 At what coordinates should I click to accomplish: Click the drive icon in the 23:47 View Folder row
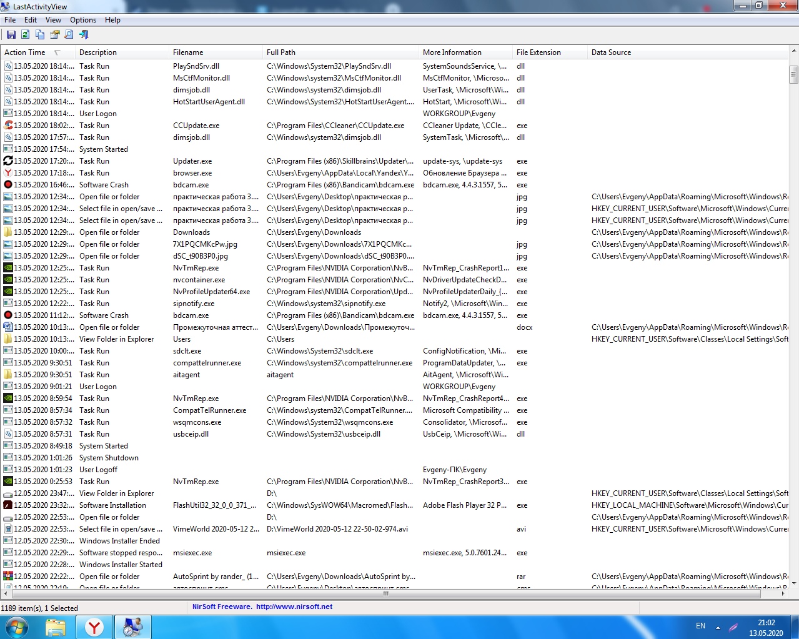click(8, 493)
